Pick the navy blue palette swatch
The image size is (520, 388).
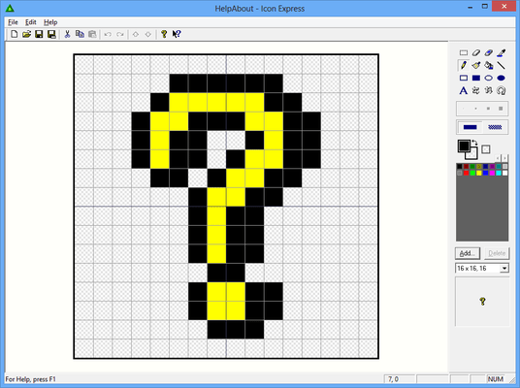pyautogui.click(x=485, y=167)
